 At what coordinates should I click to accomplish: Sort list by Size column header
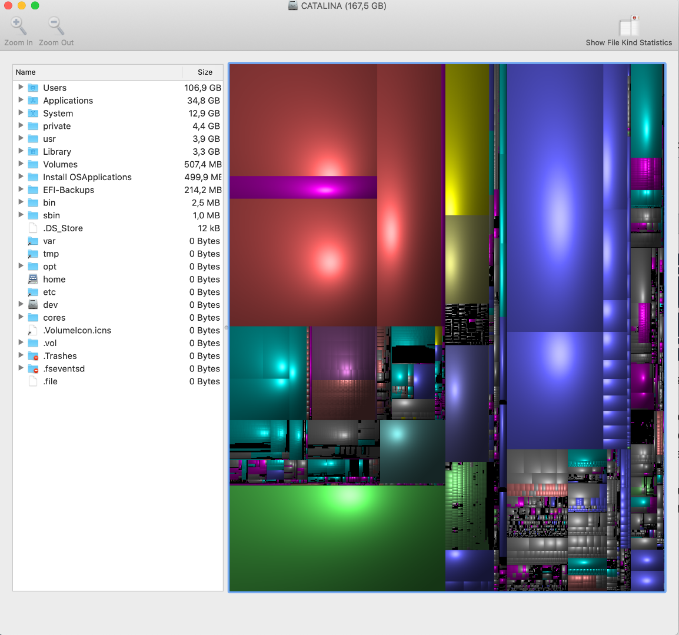tap(204, 72)
